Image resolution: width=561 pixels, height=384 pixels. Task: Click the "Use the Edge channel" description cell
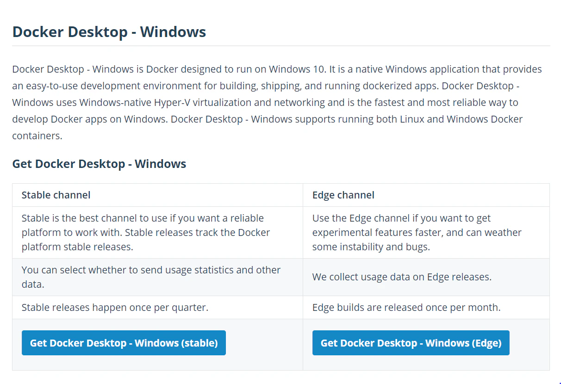click(426, 232)
